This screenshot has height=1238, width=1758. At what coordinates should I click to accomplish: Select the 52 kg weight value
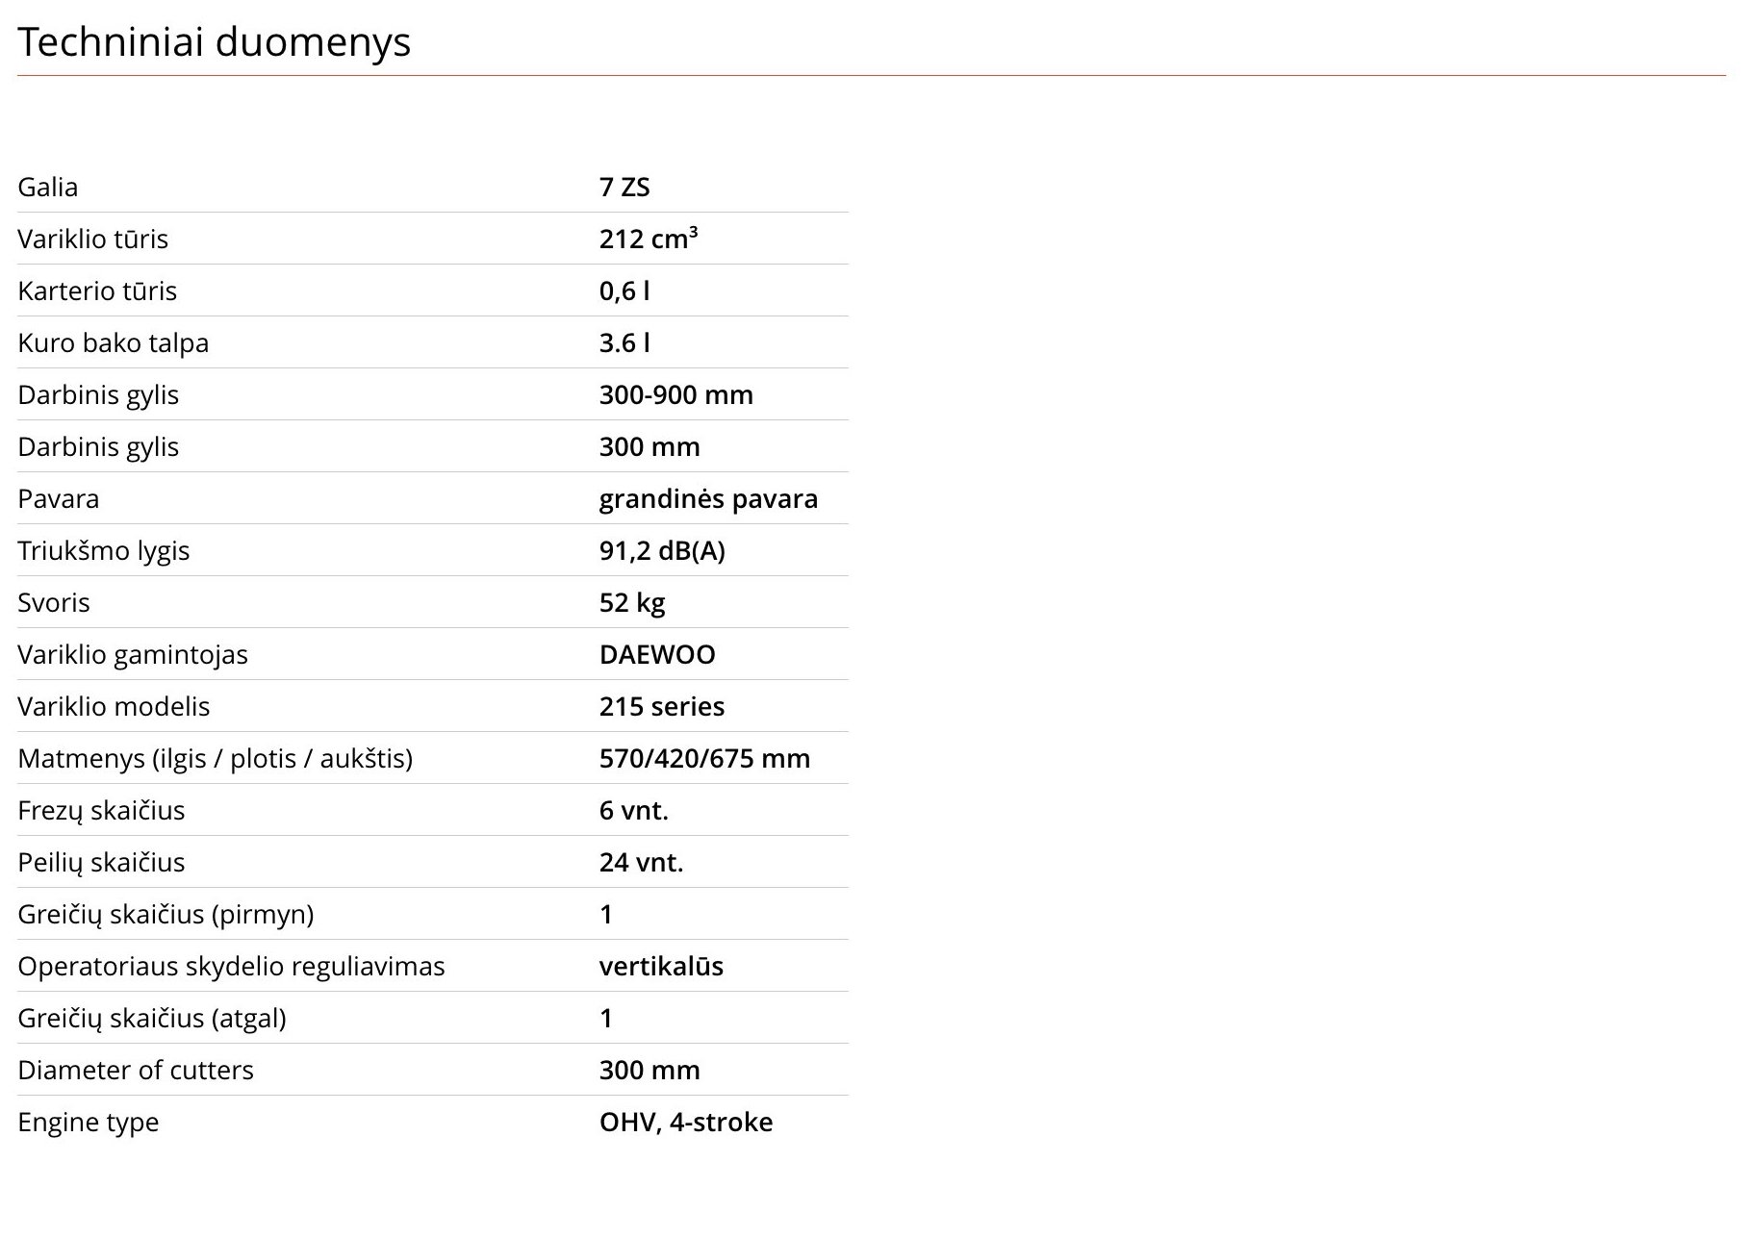click(x=632, y=602)
